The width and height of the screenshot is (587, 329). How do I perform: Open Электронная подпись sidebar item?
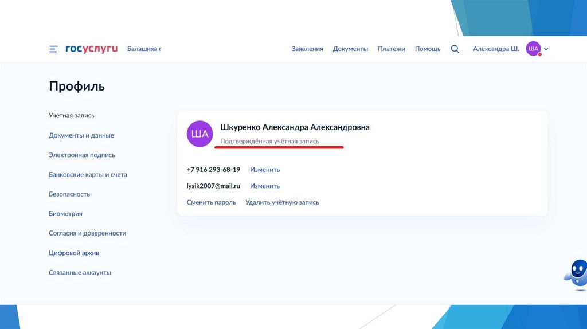82,155
